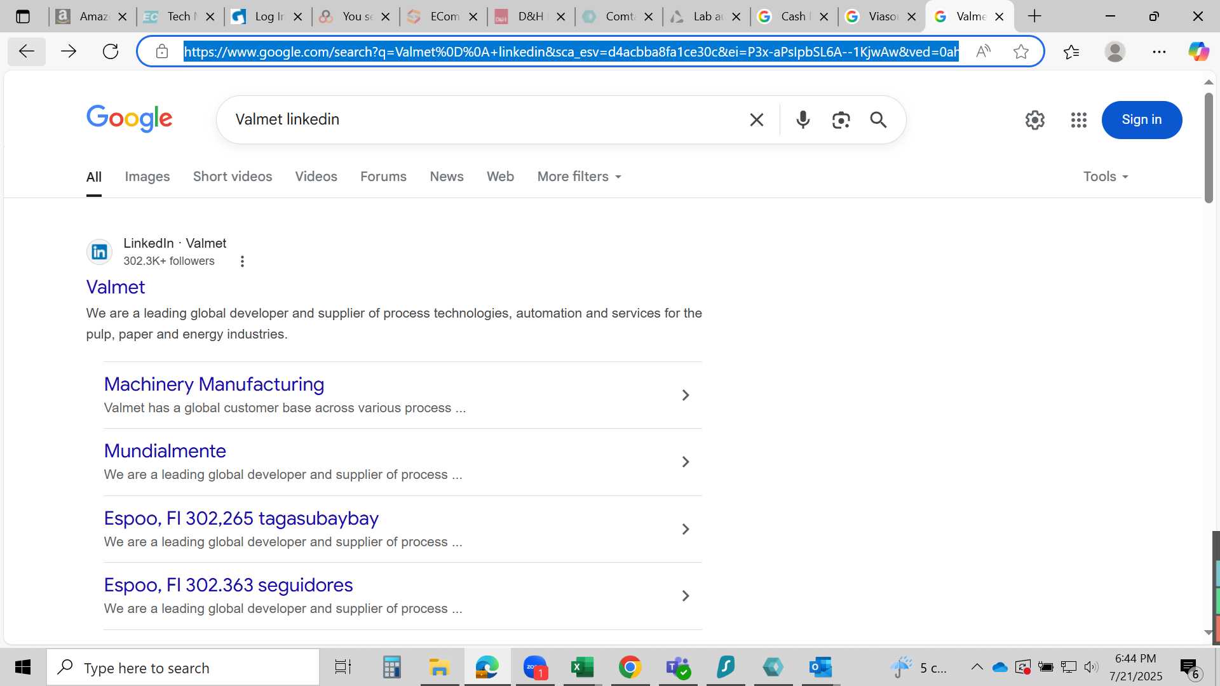Click the page vertical scrollbar thumb

tap(1209, 148)
